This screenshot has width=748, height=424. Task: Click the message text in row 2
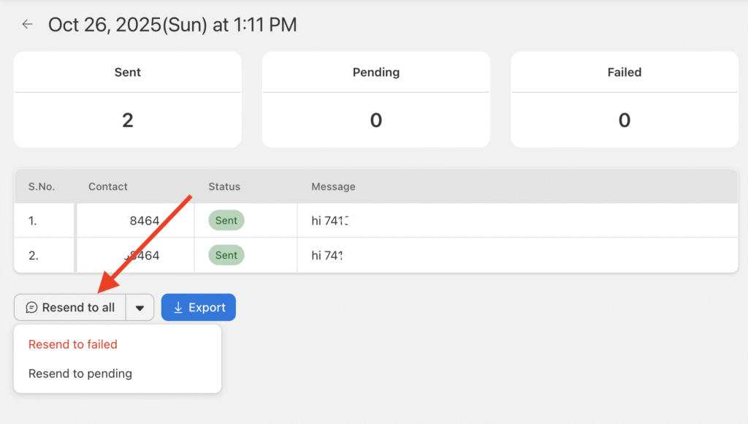[x=327, y=255]
